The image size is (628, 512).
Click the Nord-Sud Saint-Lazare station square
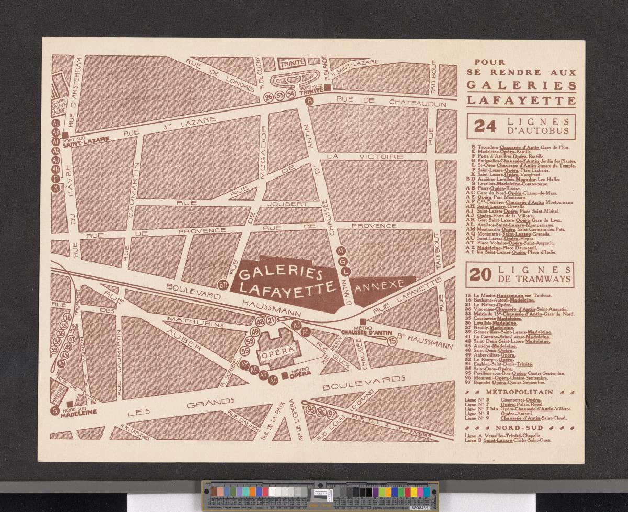(x=65, y=136)
